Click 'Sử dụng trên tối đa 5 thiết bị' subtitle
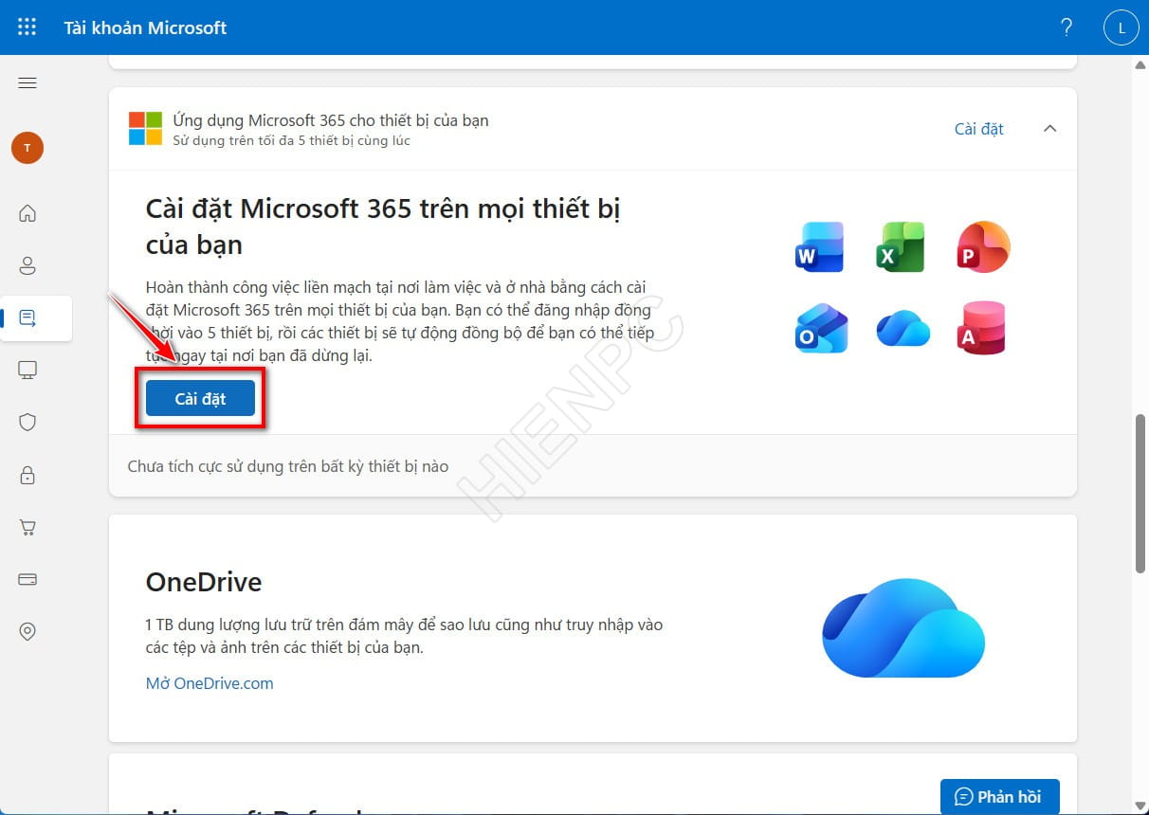The height and width of the screenshot is (815, 1149). tap(292, 140)
